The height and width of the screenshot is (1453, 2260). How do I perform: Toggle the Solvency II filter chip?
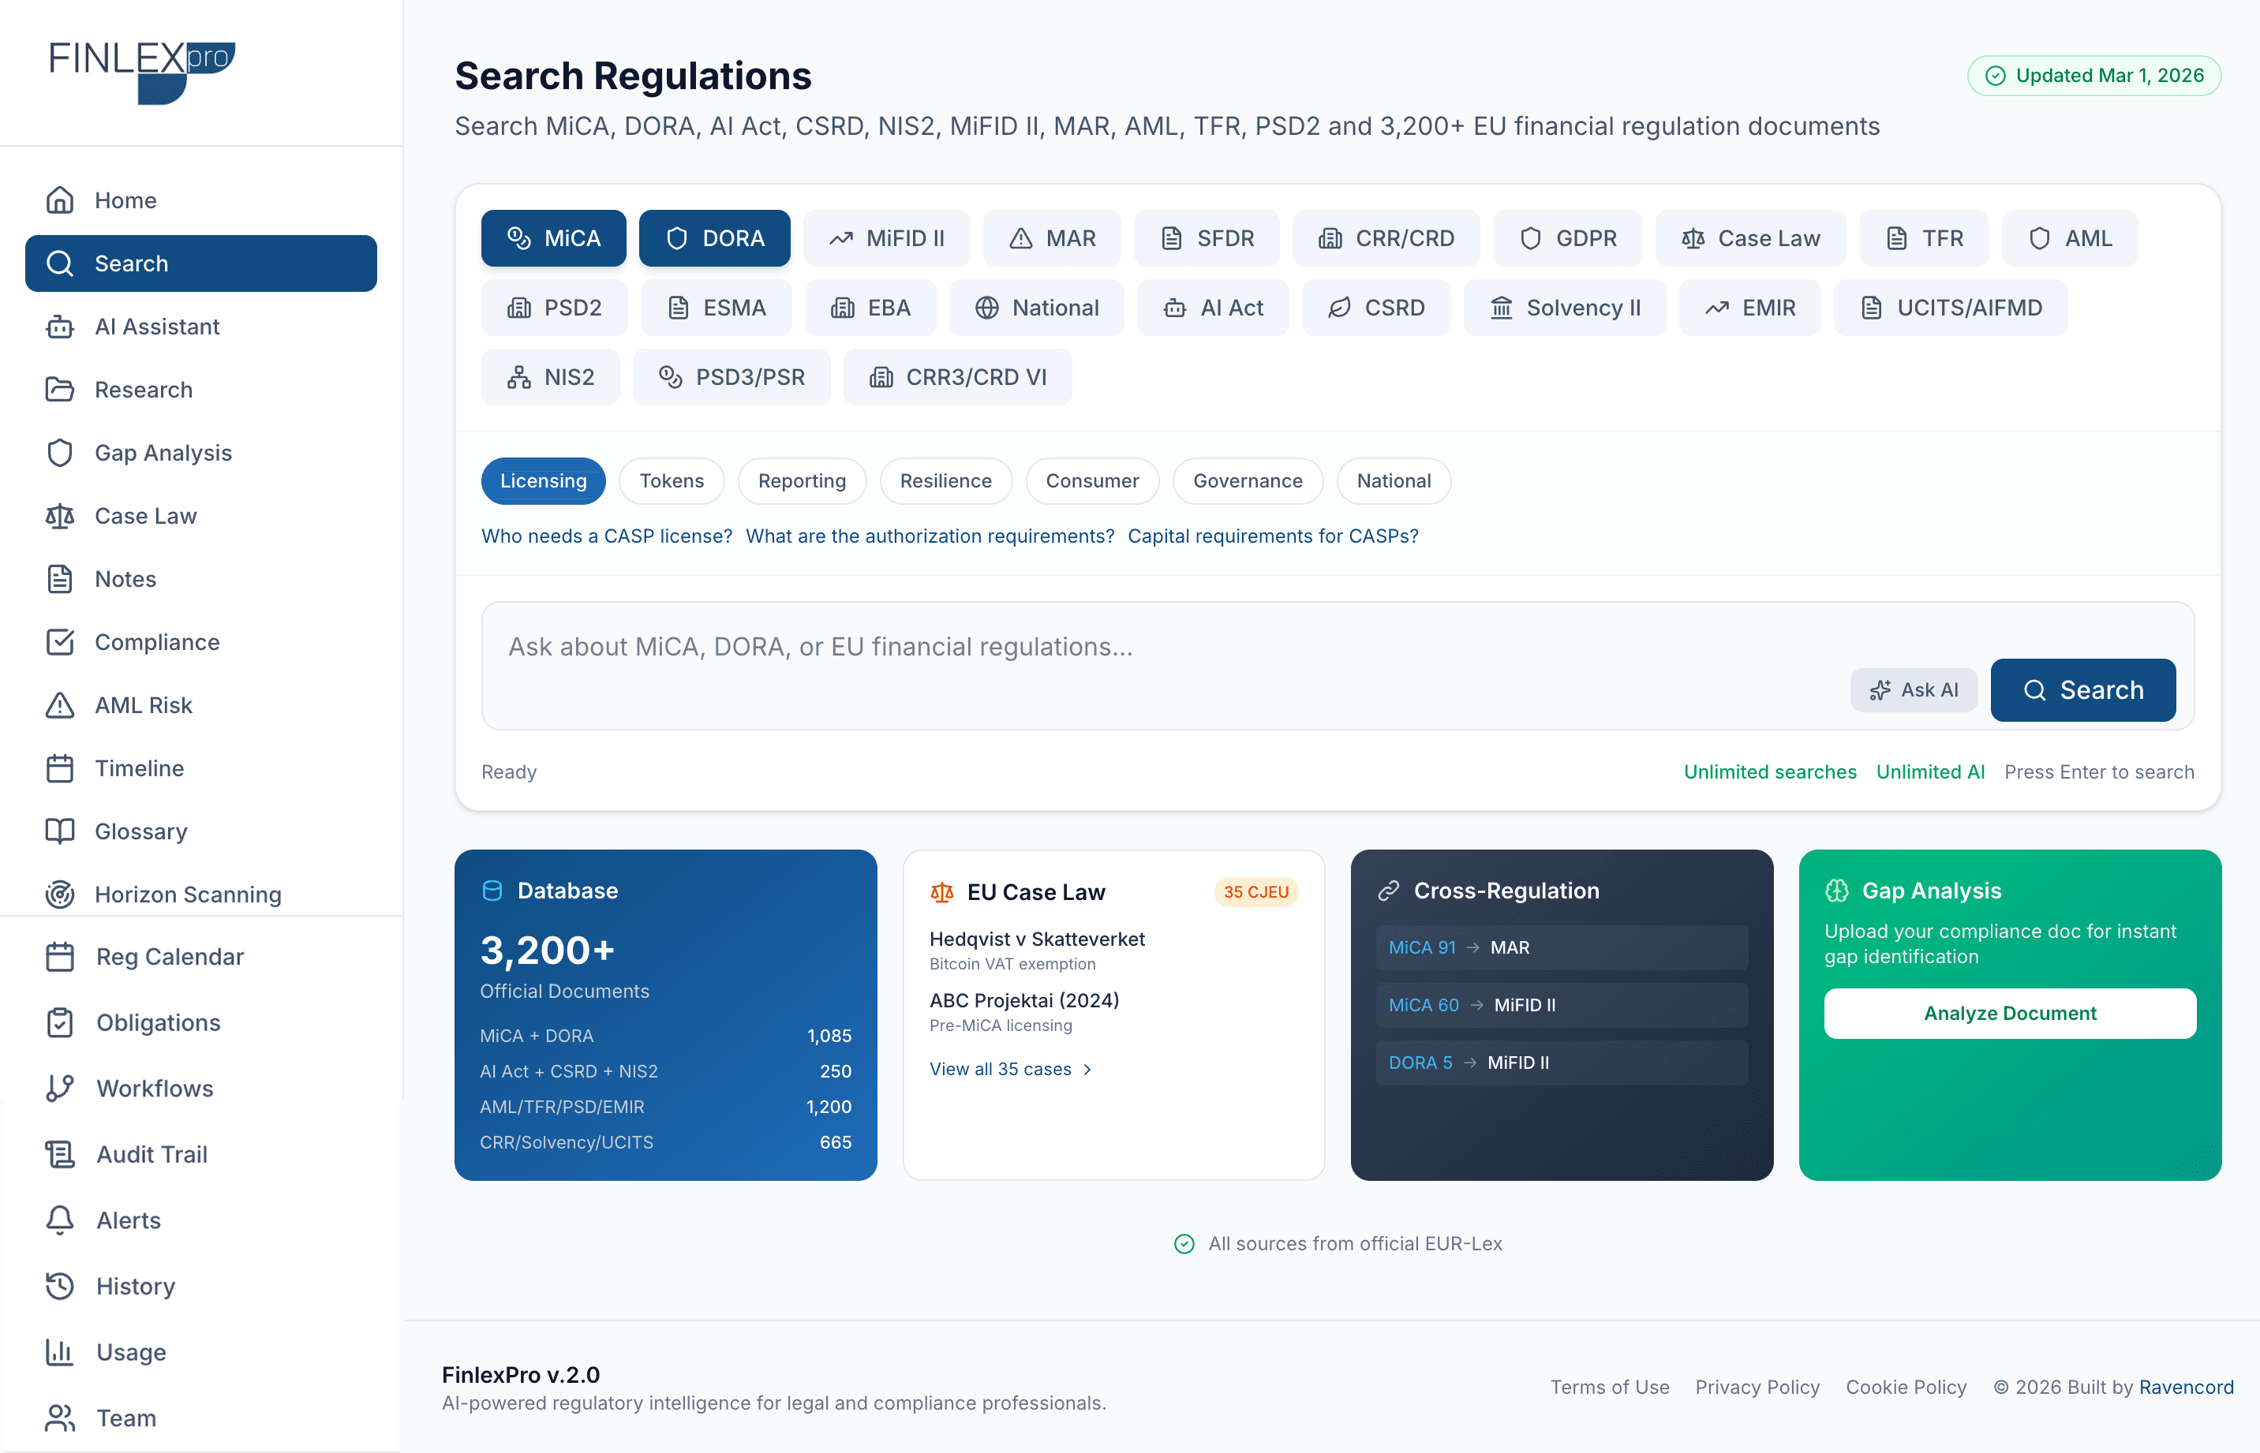pyautogui.click(x=1563, y=308)
